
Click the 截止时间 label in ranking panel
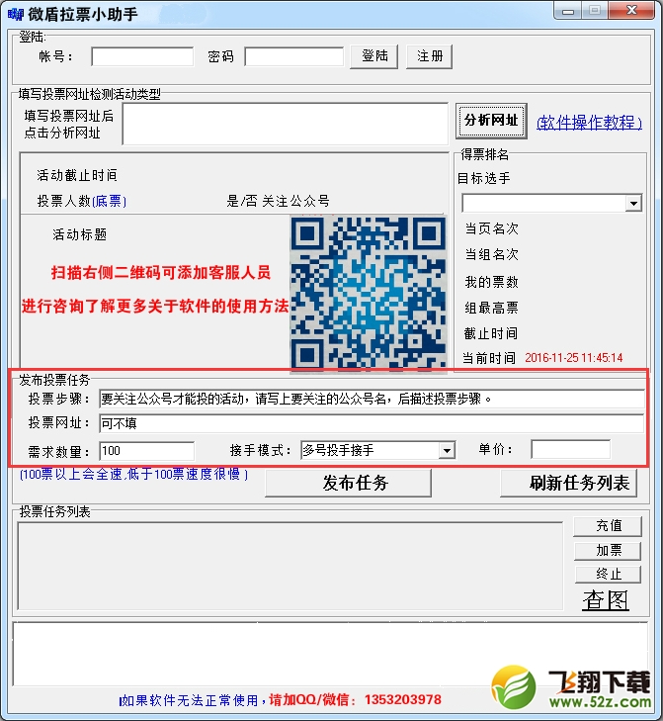coord(491,333)
